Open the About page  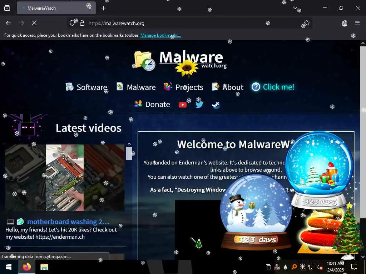point(233,87)
